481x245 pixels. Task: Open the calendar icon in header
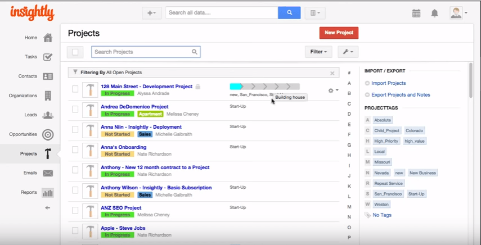(x=416, y=13)
